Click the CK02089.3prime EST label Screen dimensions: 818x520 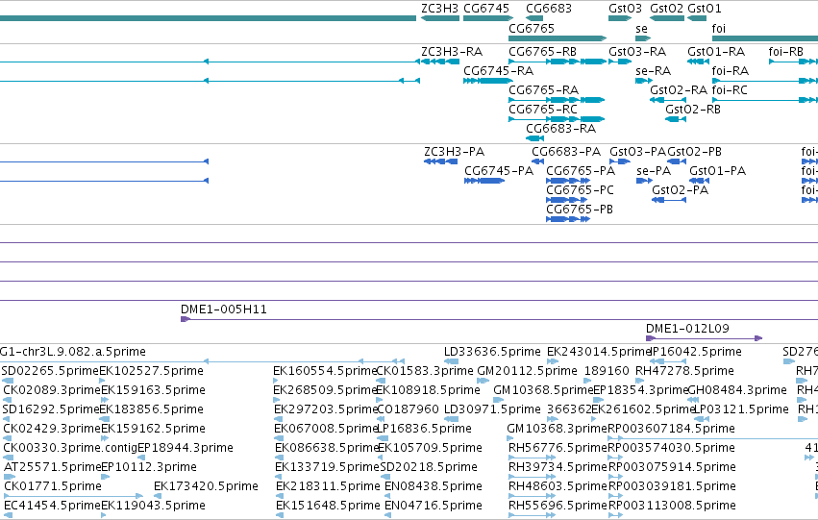pyautogui.click(x=52, y=390)
